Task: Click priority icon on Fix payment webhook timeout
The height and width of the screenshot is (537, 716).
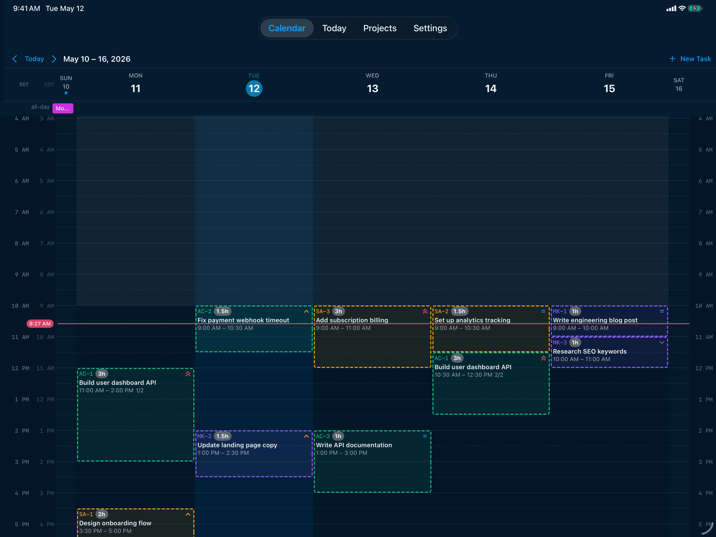Action: 306,311
